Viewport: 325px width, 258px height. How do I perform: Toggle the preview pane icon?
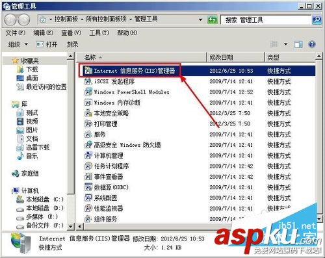pyautogui.click(x=298, y=45)
